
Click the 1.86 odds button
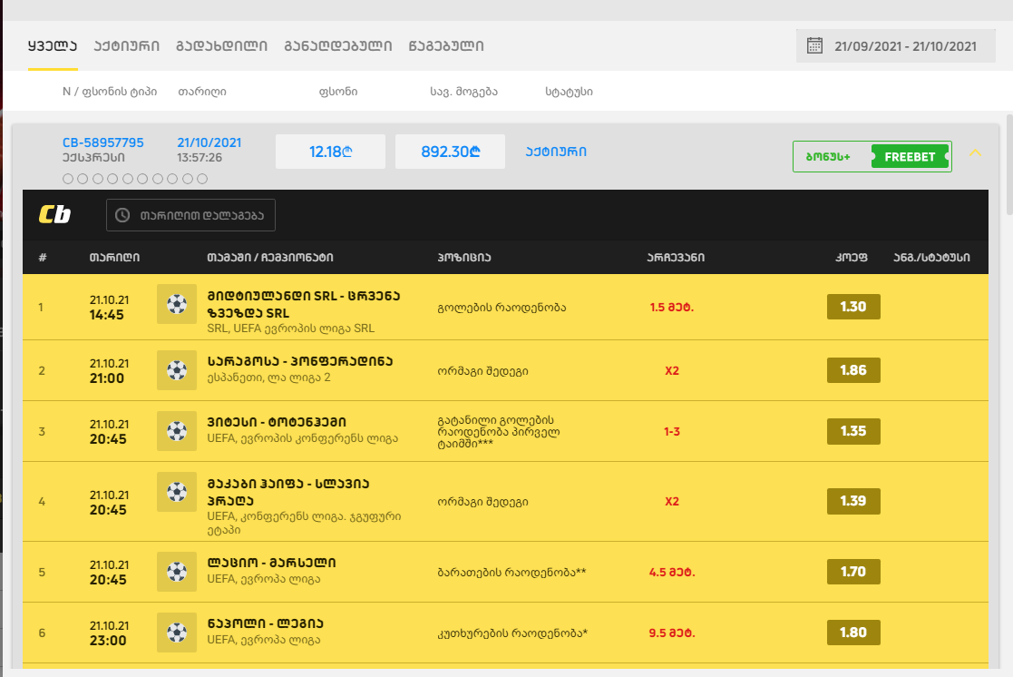tap(852, 370)
